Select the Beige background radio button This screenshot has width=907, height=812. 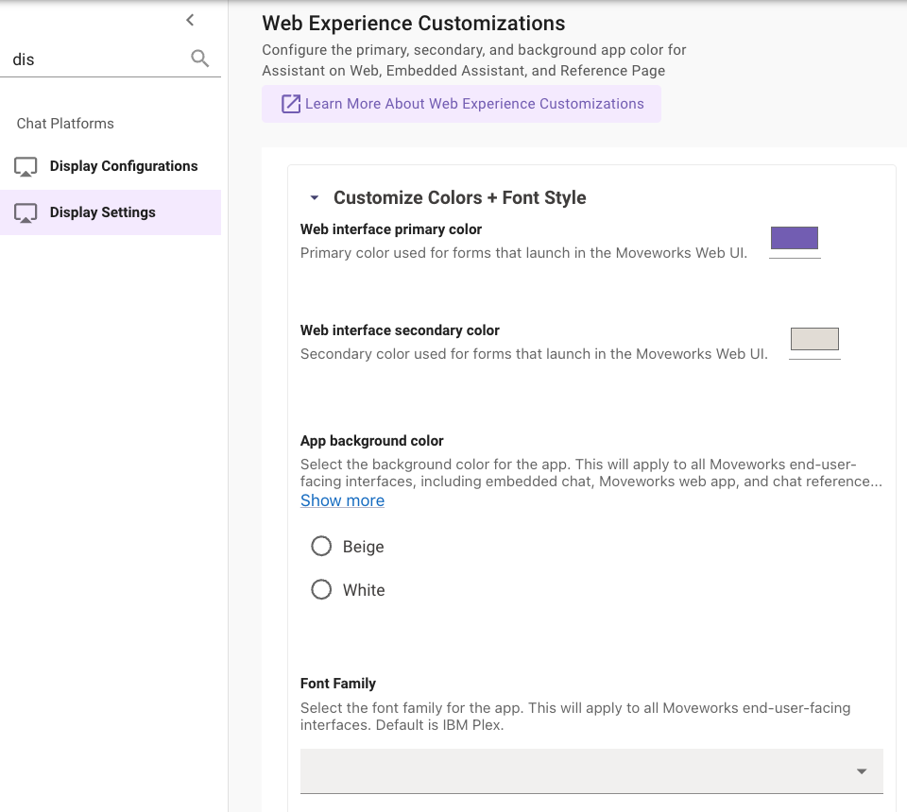click(x=321, y=547)
